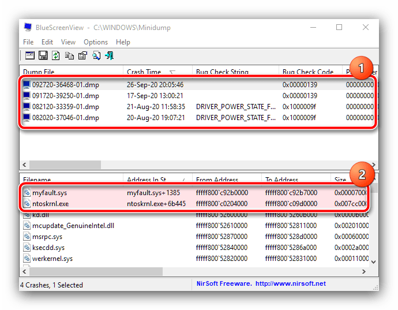This screenshot has height=310, width=398.
Task: Click the werkernel.sys file icon
Action: click(x=27, y=259)
